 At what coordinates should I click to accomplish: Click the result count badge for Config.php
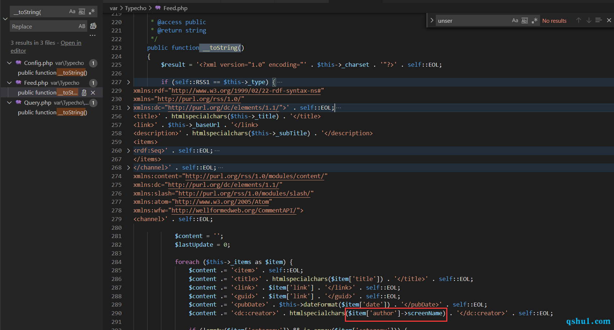coord(93,63)
